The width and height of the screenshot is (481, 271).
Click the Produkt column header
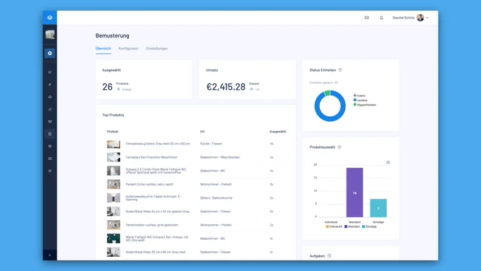(112, 132)
